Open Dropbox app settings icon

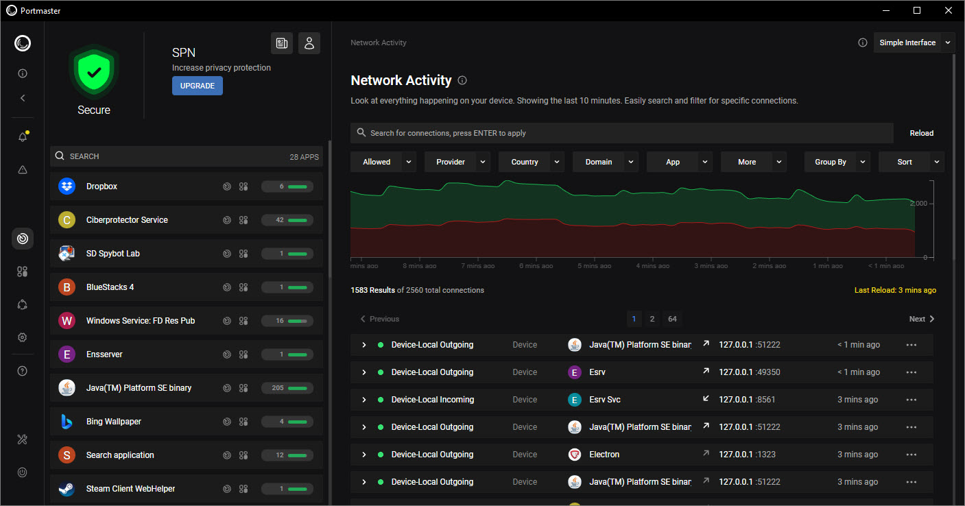point(243,186)
